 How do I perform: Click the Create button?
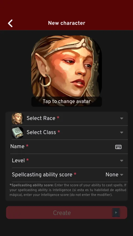coord(67,212)
